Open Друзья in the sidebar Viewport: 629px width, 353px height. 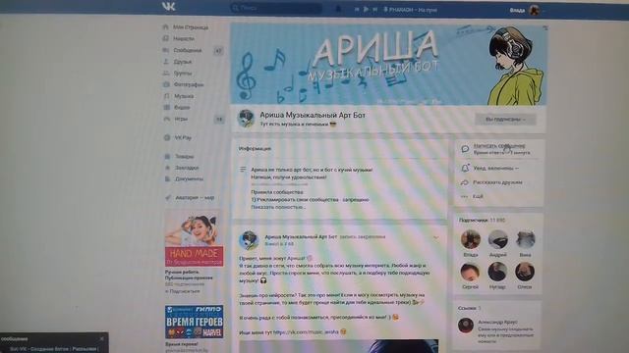(x=183, y=62)
